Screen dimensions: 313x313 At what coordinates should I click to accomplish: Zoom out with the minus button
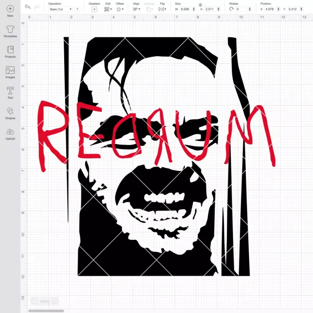pyautogui.click(x=34, y=301)
